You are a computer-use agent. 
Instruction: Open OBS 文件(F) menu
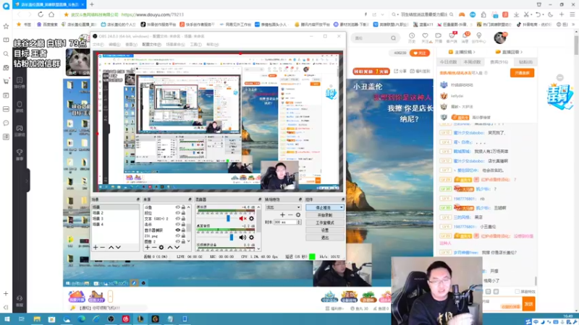point(98,45)
